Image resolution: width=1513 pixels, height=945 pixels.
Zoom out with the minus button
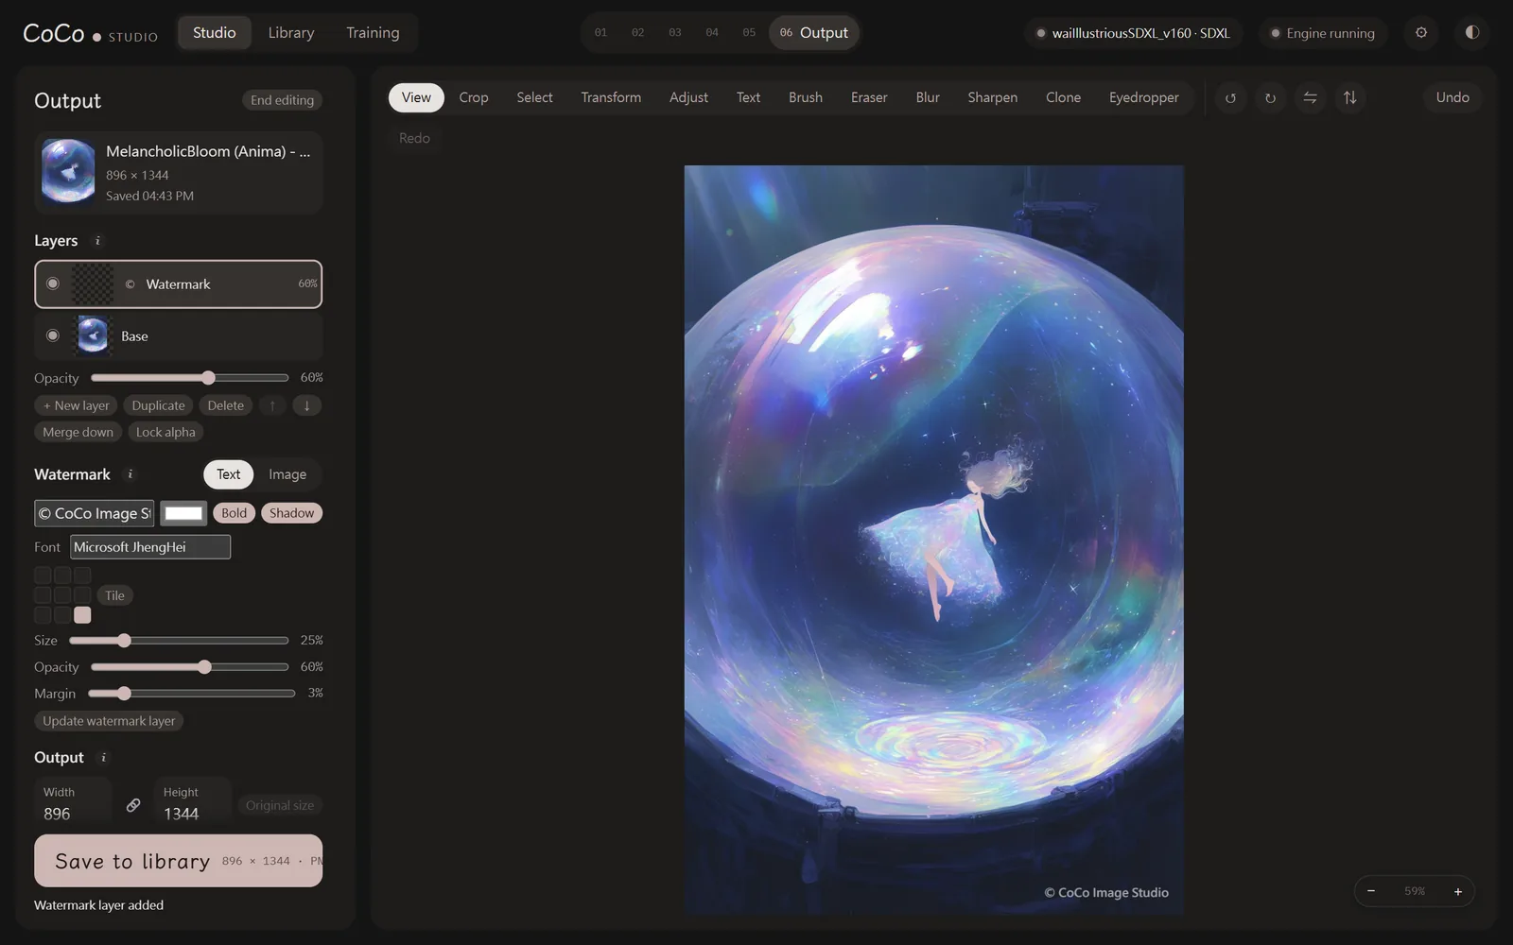(x=1371, y=891)
